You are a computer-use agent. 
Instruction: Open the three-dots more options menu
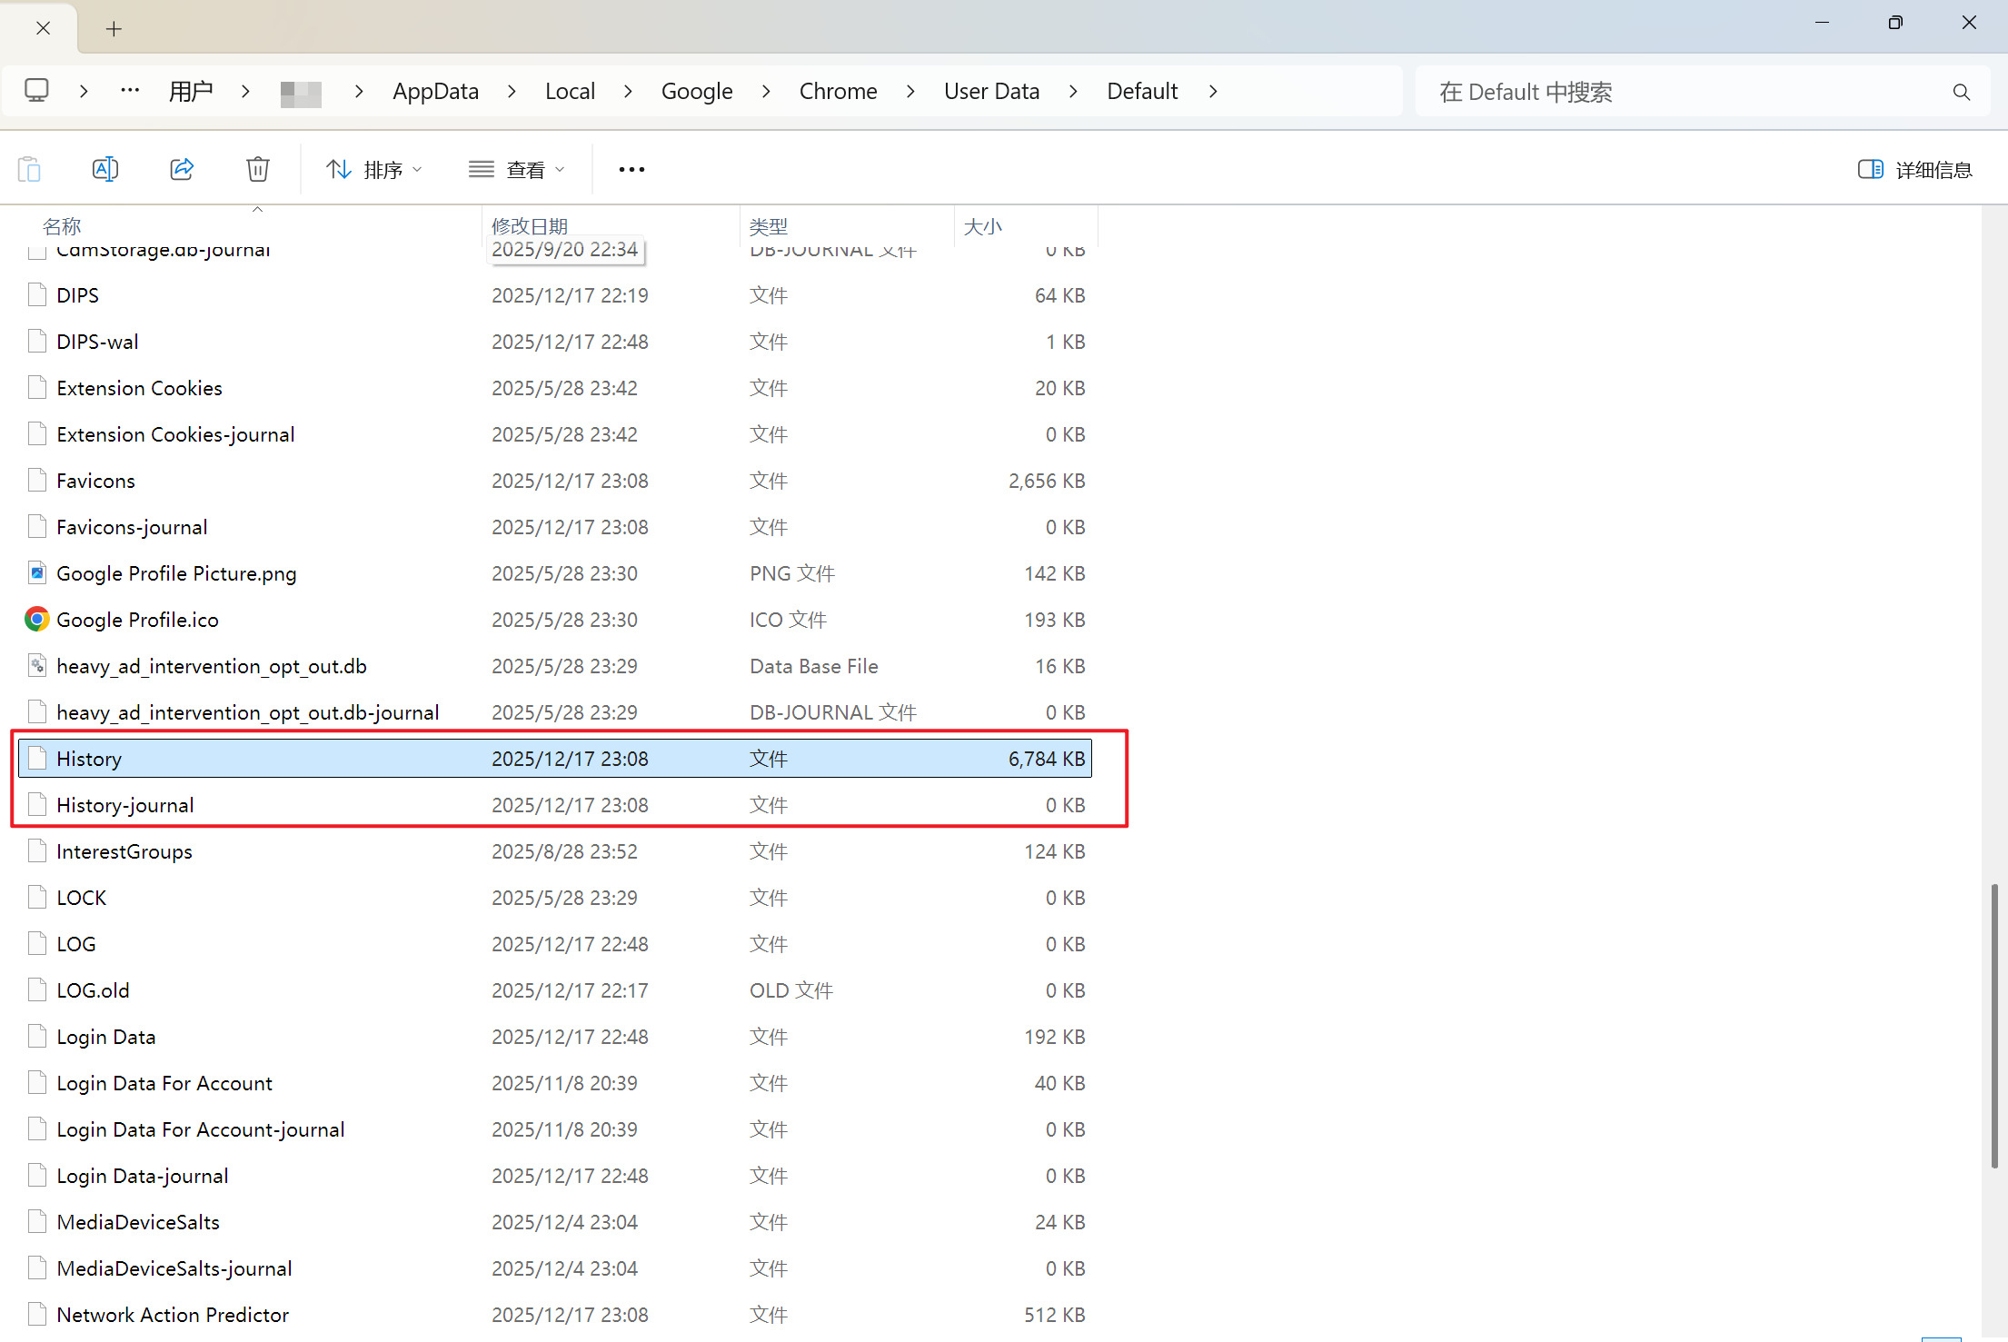[631, 169]
